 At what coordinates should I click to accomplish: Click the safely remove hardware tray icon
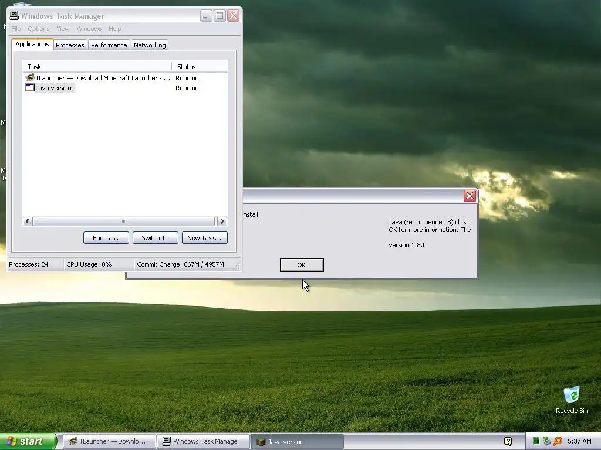point(546,441)
